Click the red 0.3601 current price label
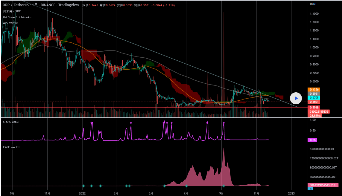Image resolution: width=342 pixels, height=196 pixels. [314, 102]
